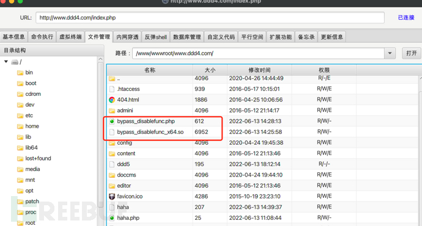Switch to the 命令执行 tab
Image resolution: width=422 pixels, height=226 pixels.
tap(42, 37)
